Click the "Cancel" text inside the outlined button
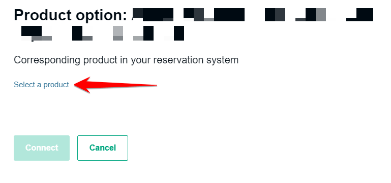 point(103,148)
